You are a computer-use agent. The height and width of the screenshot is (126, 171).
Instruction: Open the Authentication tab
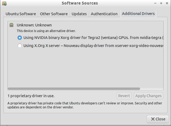104,14
